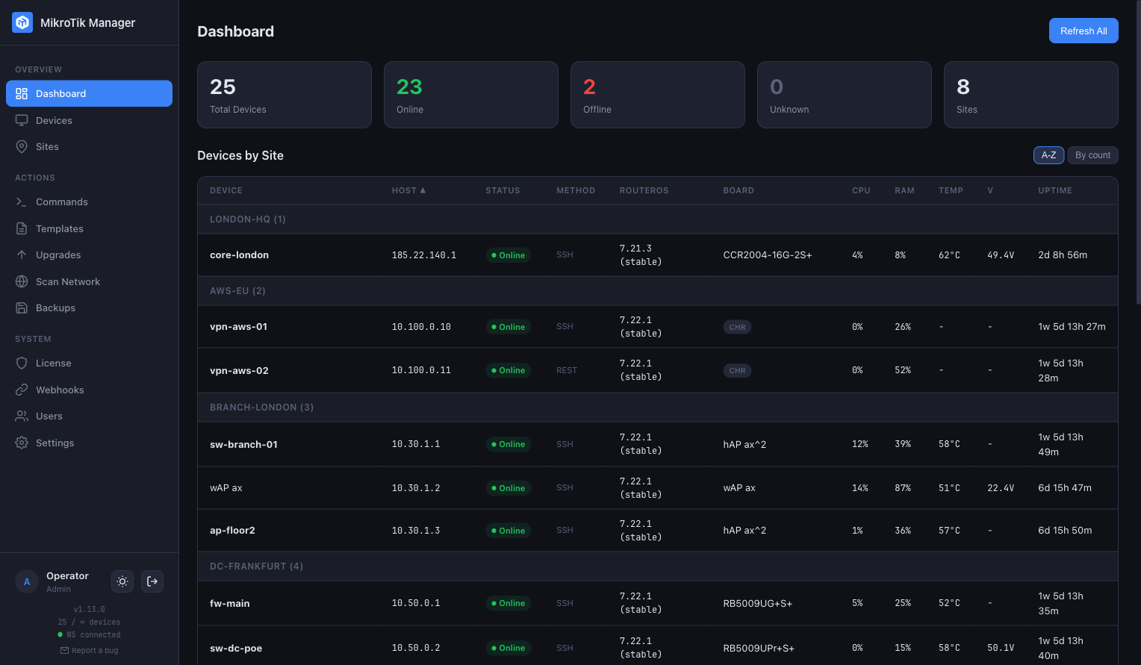Screen dimensions: 1141x665
Task: Open the Scan Network page
Action: tap(89, 281)
